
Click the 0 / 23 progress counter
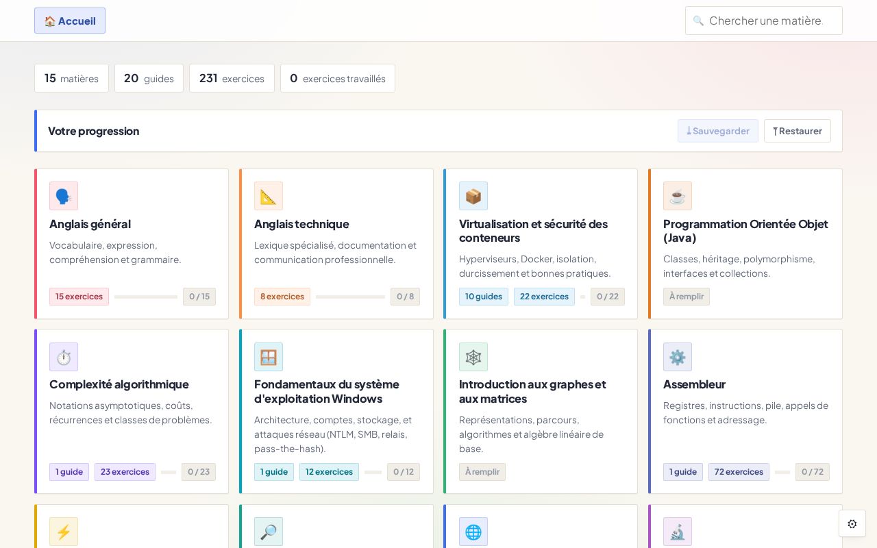click(199, 472)
